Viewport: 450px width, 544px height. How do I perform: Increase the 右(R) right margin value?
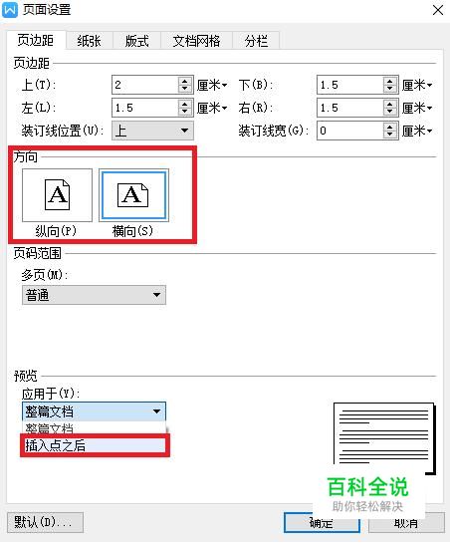(390, 104)
